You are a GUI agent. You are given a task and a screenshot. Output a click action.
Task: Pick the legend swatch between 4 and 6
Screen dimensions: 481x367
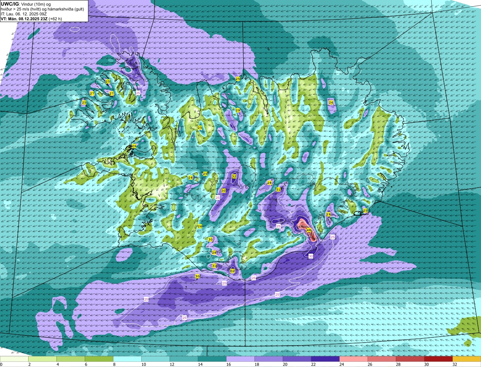(71, 359)
